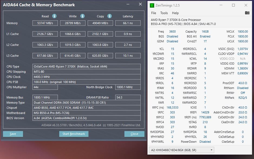254x159 pixels.
Task: Click L2 Cache latency 2.7 ns
Action: (x=128, y=45)
